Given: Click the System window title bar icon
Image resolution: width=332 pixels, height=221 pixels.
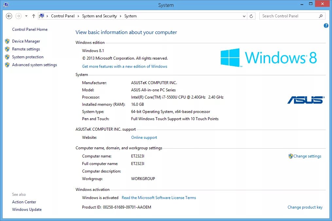Looking at the screenshot, I should 6,5.
